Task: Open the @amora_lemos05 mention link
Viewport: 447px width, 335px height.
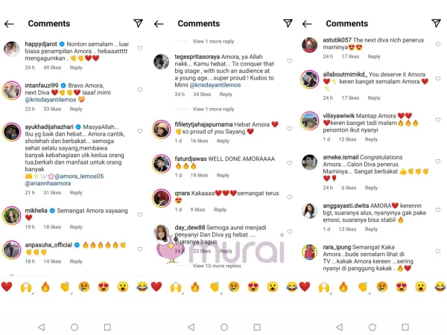Action: pyautogui.click(x=79, y=176)
